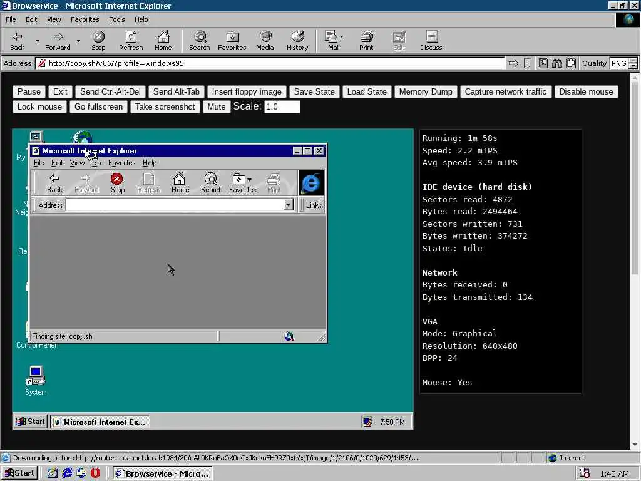Open the View menu in the outer window
The height and width of the screenshot is (481, 641).
54,19
